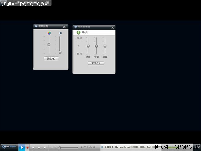
Task: Click the pause indicator icon beside 暂停
Action: point(102,147)
